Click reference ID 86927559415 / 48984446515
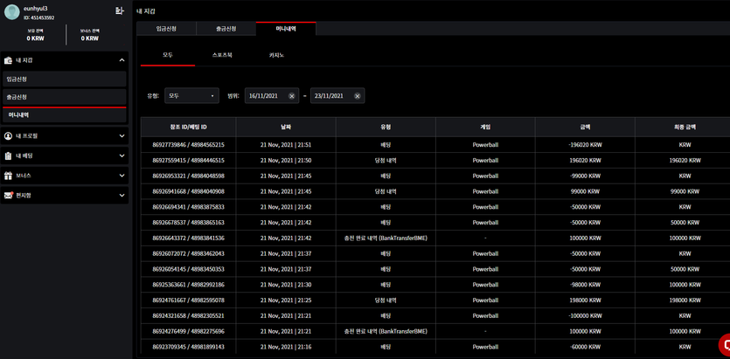Screen dimensions: 730x359 tap(189, 160)
